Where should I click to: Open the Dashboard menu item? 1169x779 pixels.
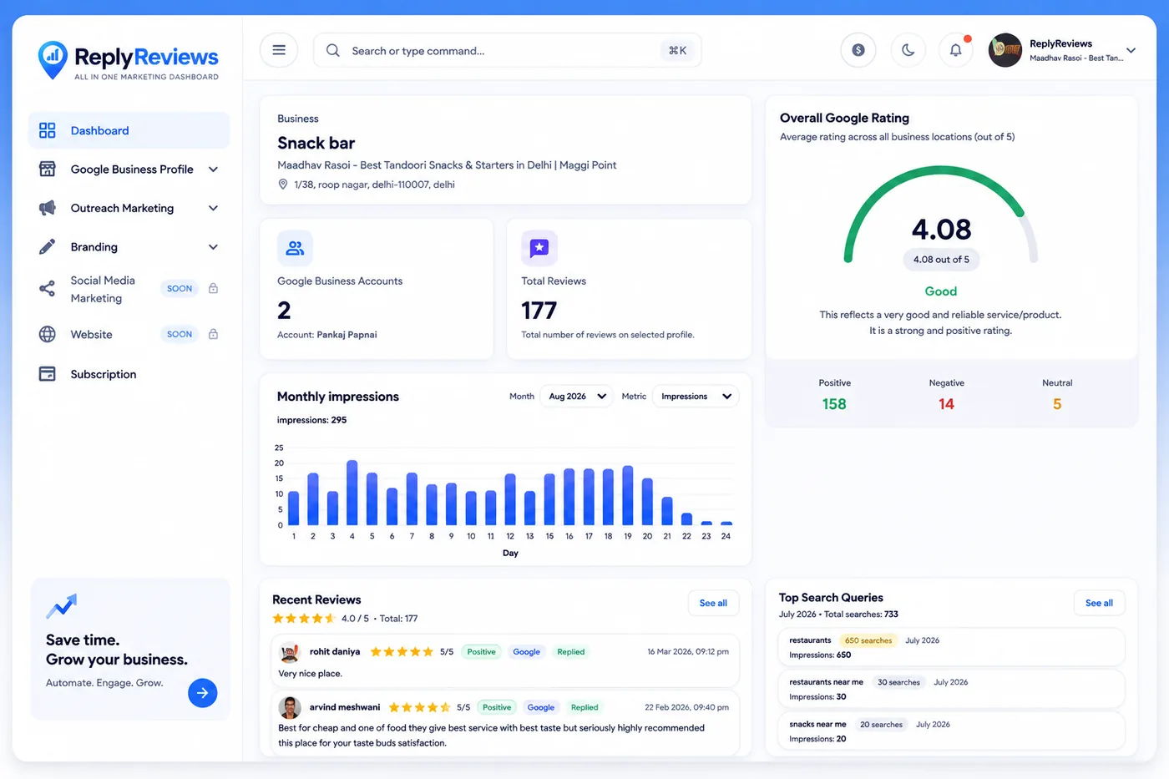pos(129,130)
